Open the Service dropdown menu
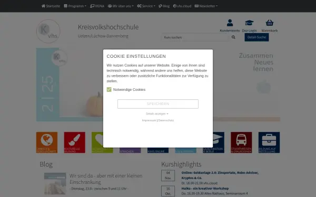 146,6
